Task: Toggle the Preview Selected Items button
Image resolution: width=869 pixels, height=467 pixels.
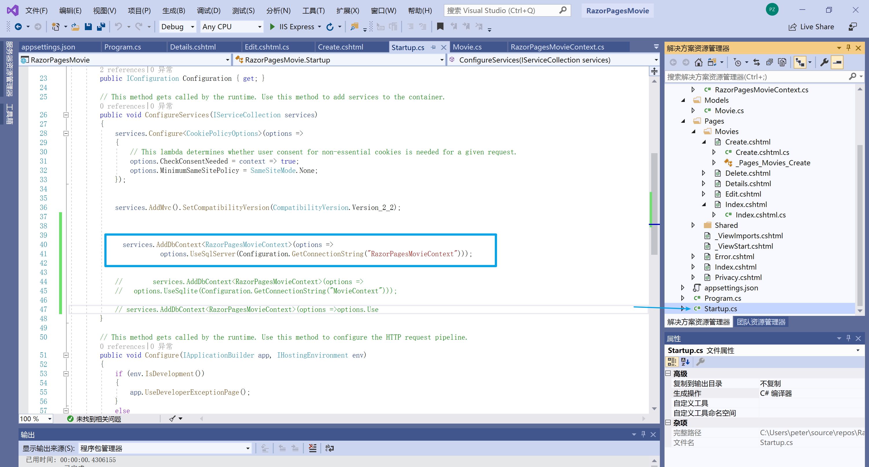Action: [x=837, y=62]
